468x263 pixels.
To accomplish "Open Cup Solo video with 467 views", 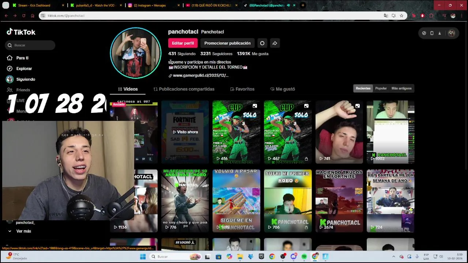I will [x=288, y=132].
